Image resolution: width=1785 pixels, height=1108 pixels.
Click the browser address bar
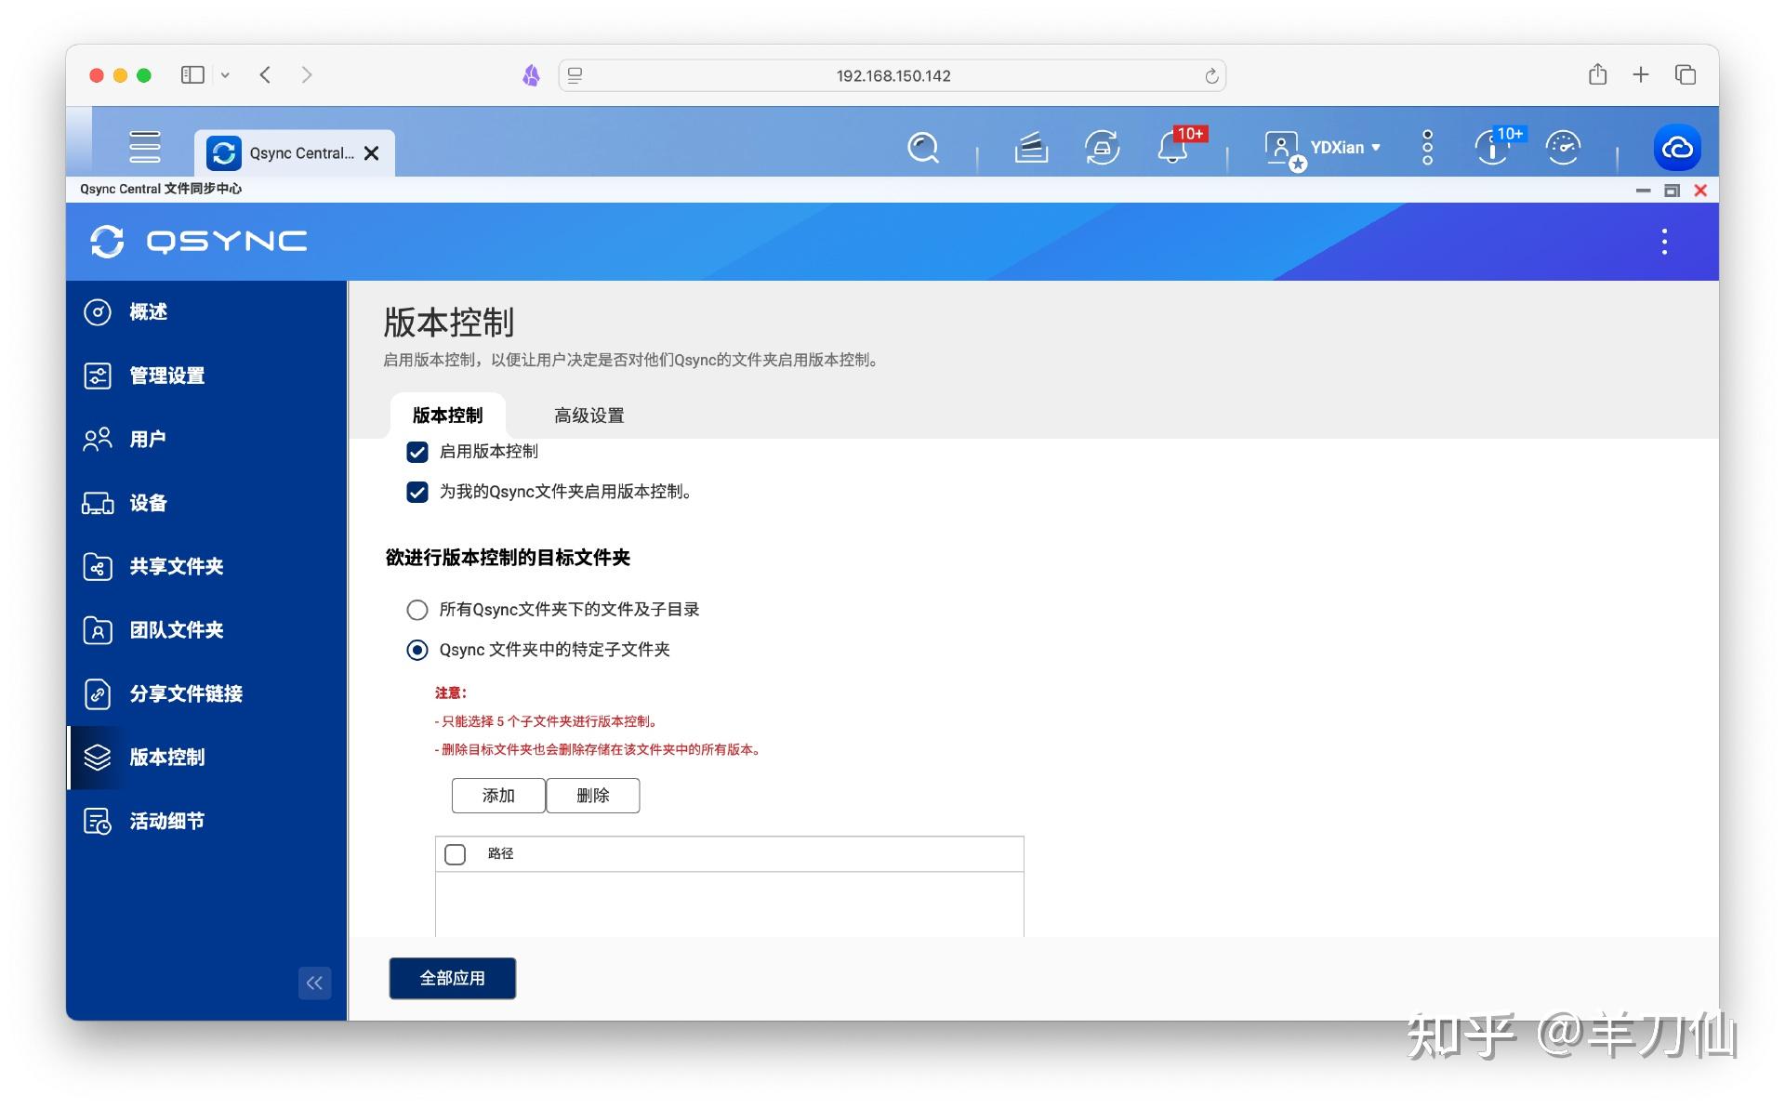(x=892, y=75)
